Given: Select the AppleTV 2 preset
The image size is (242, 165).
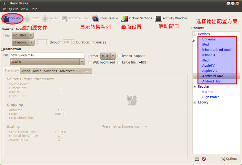Looking at the screenshot, I should coord(210,71).
